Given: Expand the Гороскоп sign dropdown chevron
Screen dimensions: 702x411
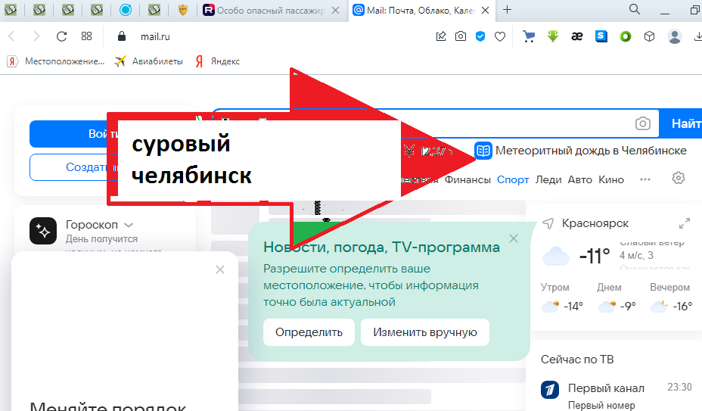Looking at the screenshot, I should pos(129,225).
